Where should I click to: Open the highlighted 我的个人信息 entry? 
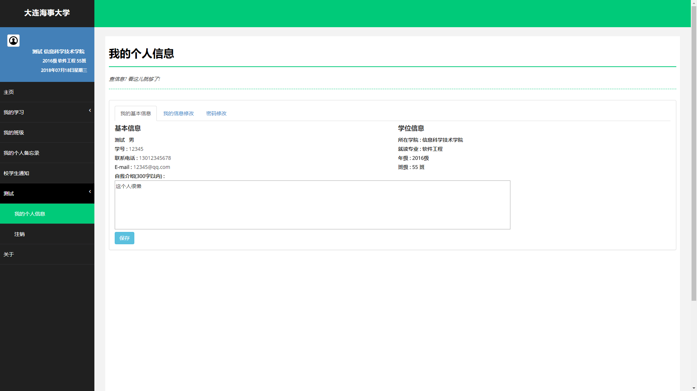pos(30,213)
